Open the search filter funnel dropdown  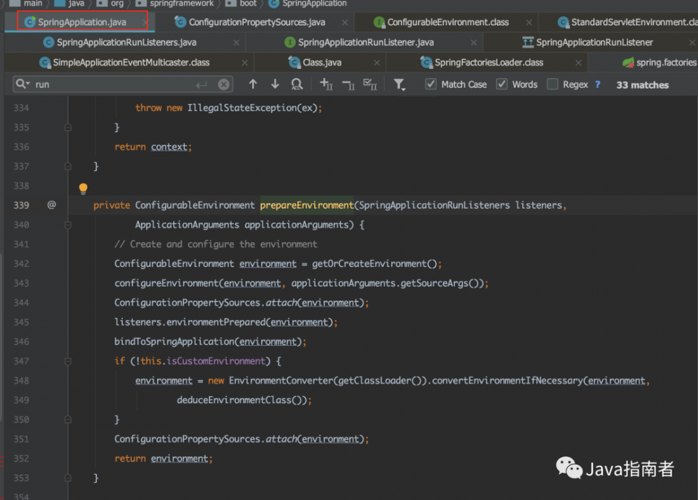pyautogui.click(x=399, y=84)
